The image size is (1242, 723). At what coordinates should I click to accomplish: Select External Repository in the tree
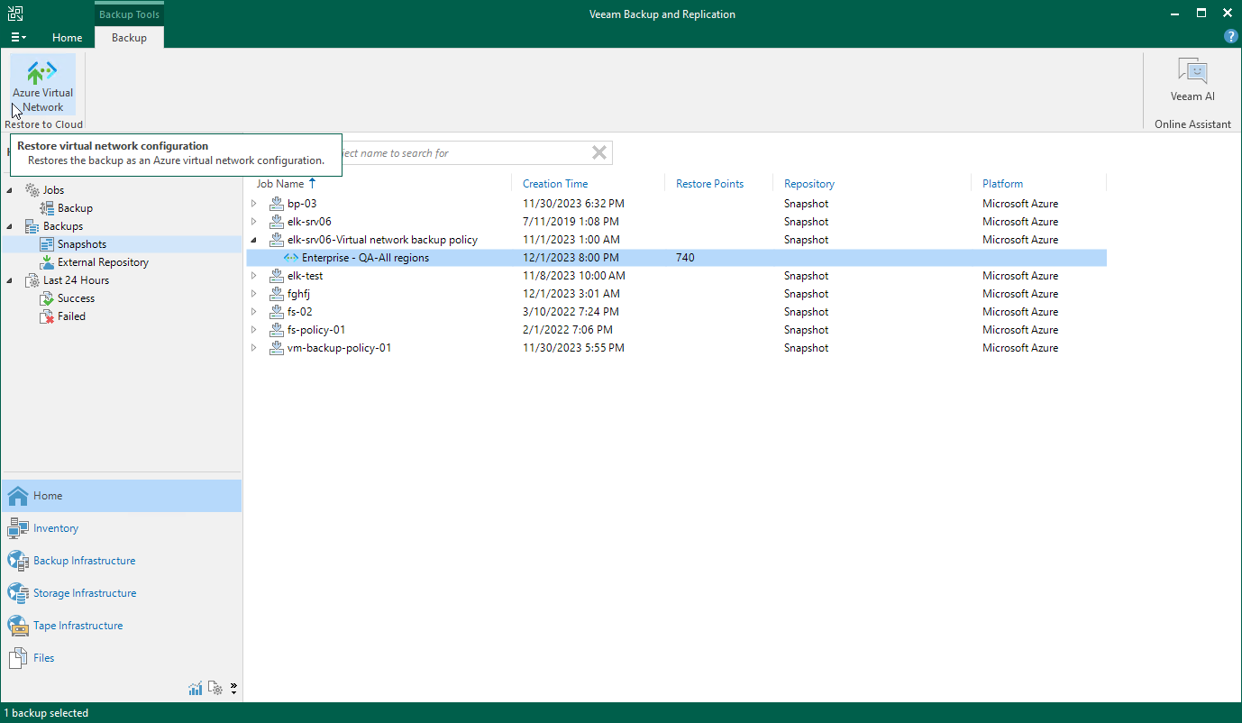tap(103, 262)
